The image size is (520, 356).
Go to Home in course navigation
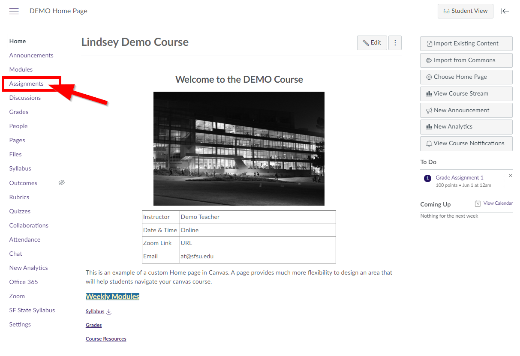click(x=18, y=41)
